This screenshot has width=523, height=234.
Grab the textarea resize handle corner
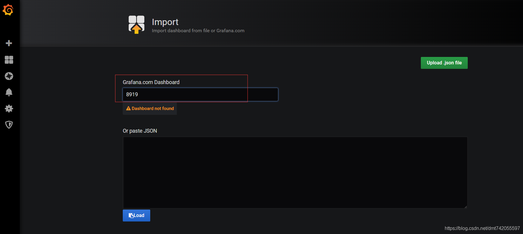point(466,207)
